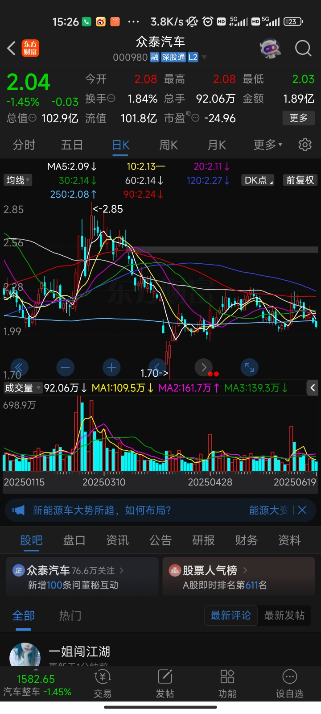The image size is (321, 714).
Task: Tap 更多 button in quote details
Action: coord(299,118)
